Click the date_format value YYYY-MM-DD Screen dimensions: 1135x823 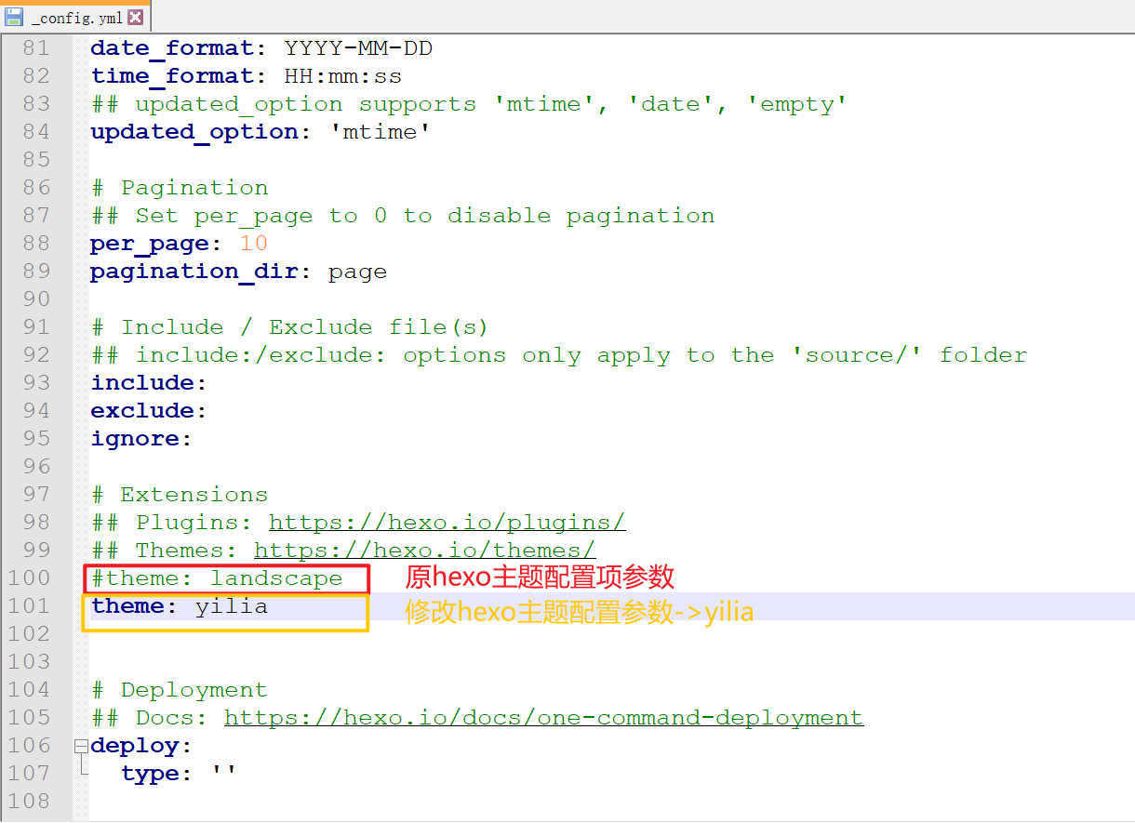[x=358, y=48]
